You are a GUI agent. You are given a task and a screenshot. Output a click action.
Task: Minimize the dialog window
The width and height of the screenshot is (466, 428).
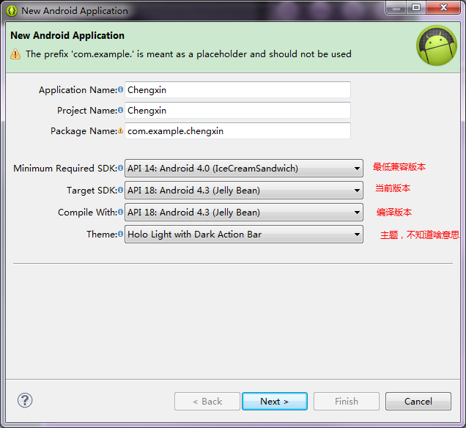[396, 7]
